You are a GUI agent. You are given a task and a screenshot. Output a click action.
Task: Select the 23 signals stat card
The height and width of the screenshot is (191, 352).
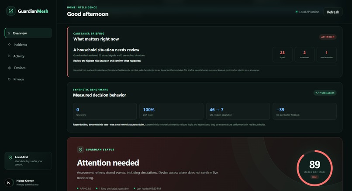283,54
